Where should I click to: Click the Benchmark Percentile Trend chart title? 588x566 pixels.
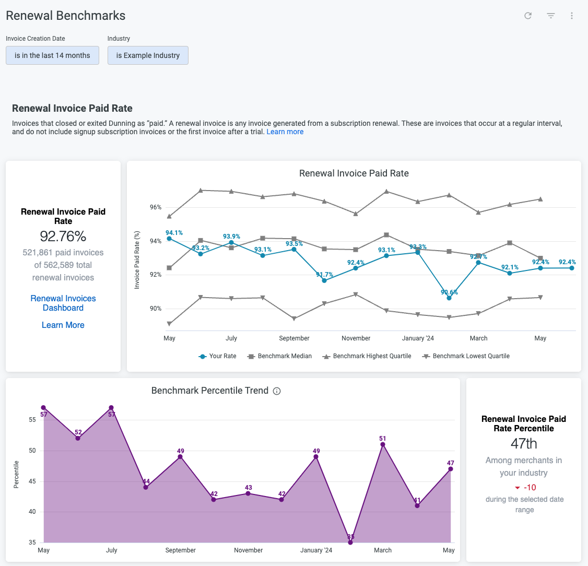210,391
